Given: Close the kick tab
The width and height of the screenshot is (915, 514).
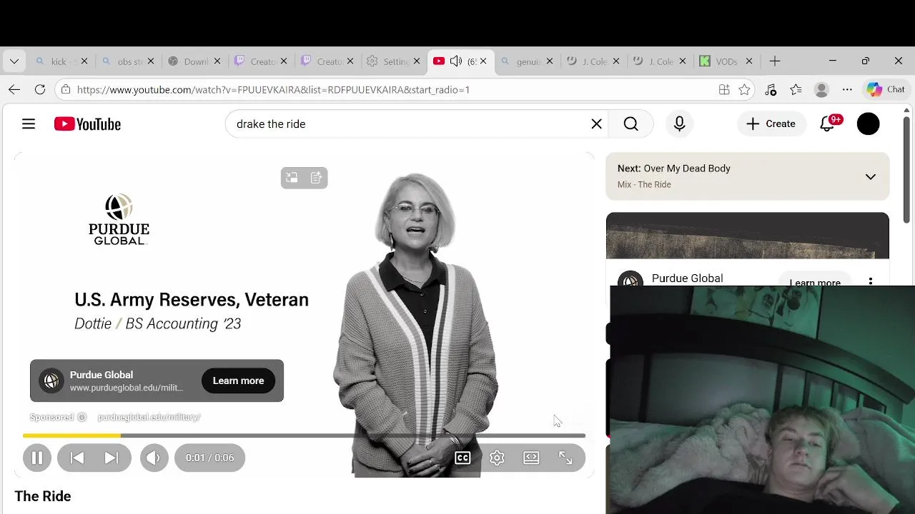Looking at the screenshot, I should pyautogui.click(x=84, y=61).
